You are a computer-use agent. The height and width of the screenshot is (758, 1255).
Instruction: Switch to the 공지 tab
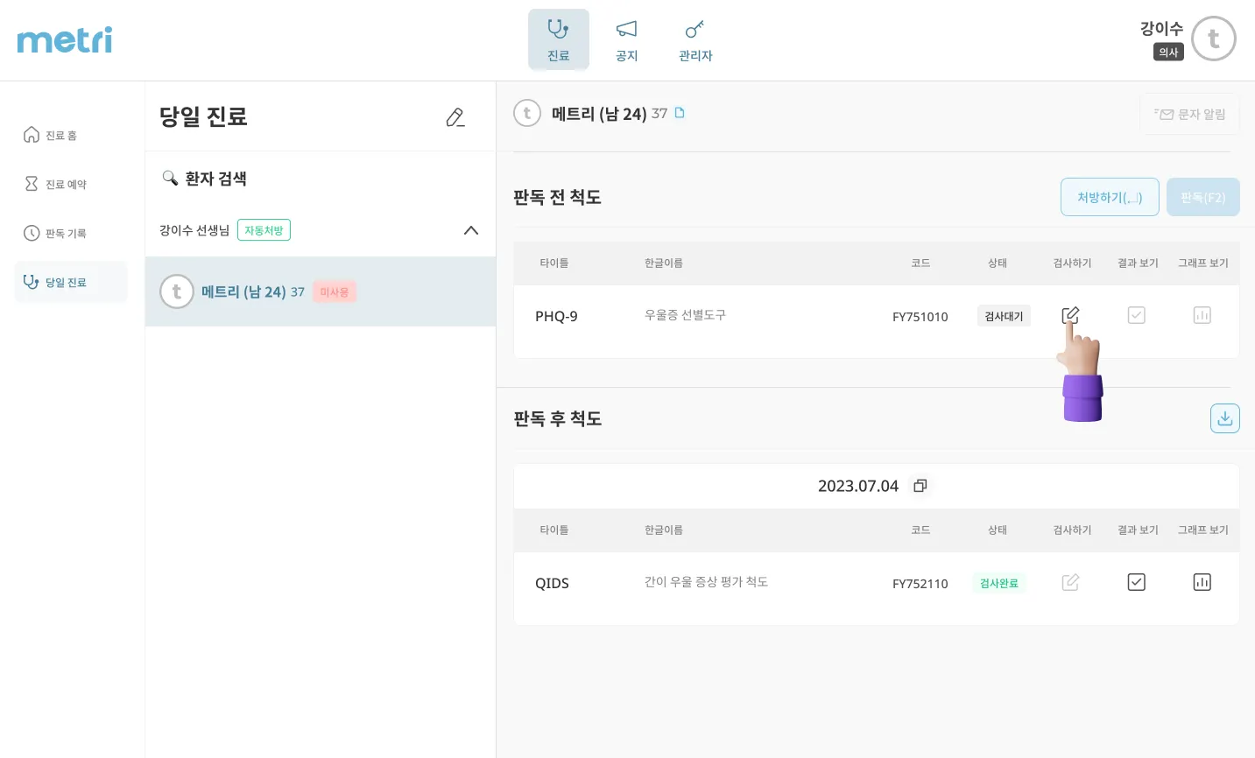tap(626, 40)
